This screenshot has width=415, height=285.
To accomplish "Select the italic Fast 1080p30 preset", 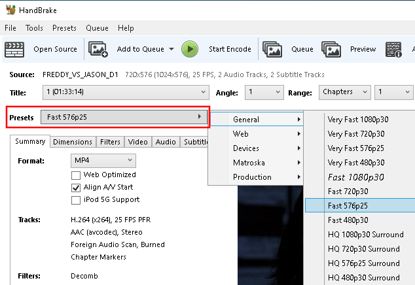I will (x=360, y=177).
